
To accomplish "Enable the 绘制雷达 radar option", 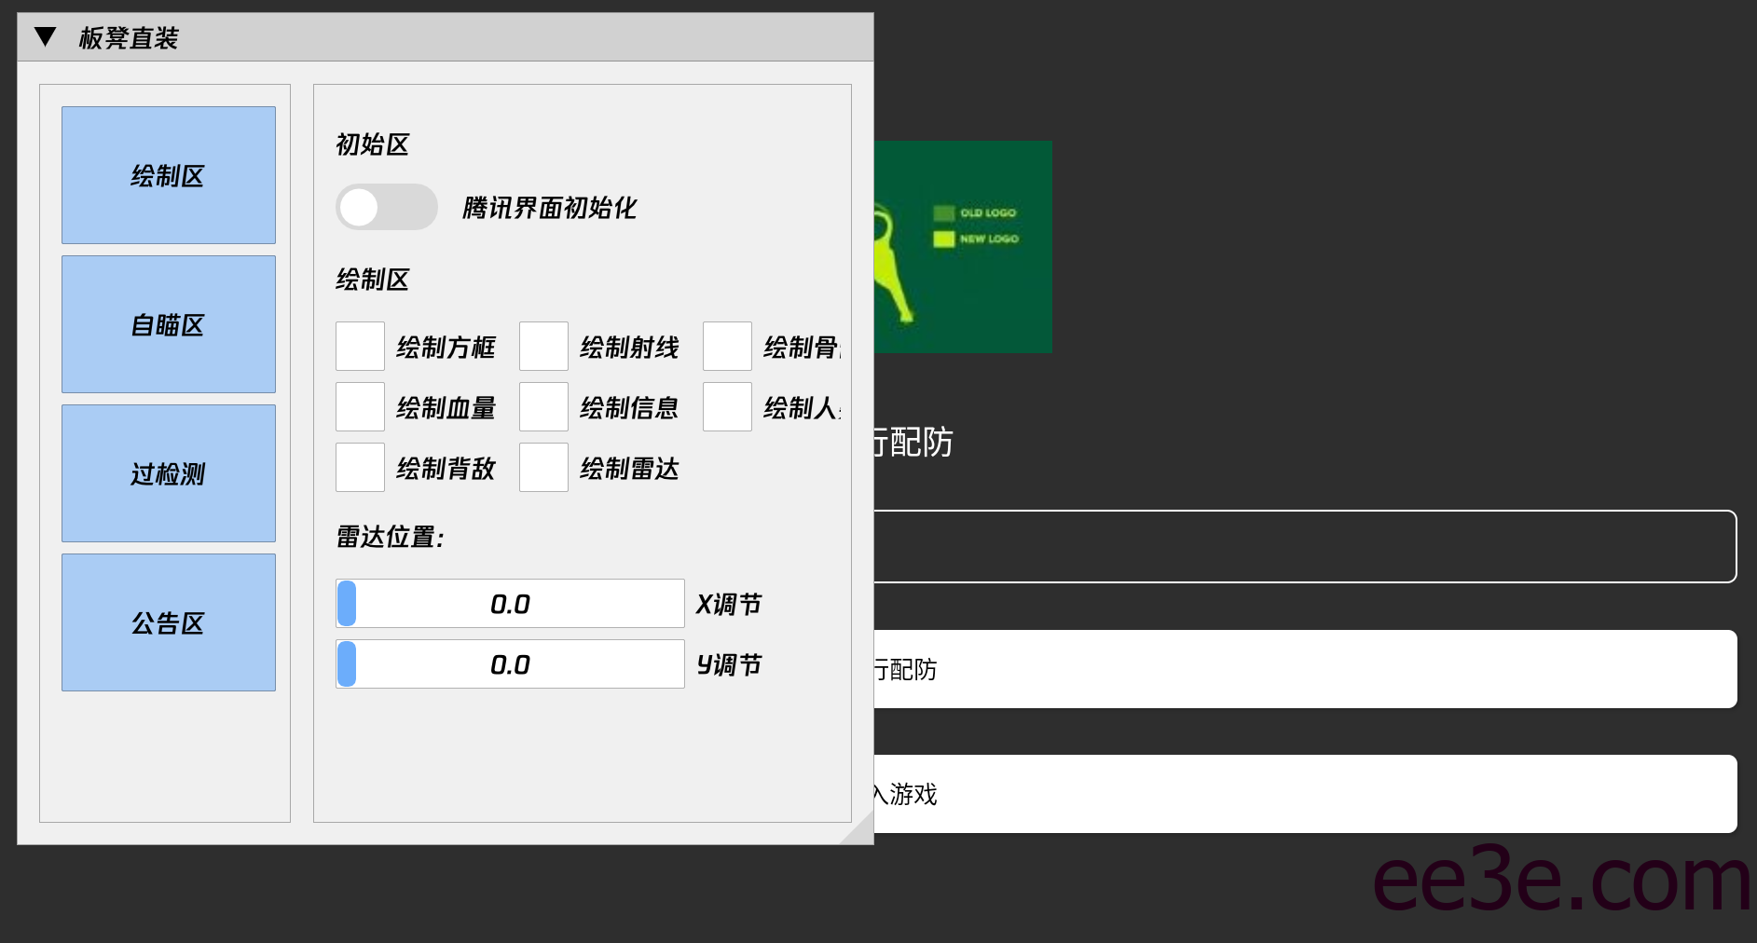I will pos(543,468).
